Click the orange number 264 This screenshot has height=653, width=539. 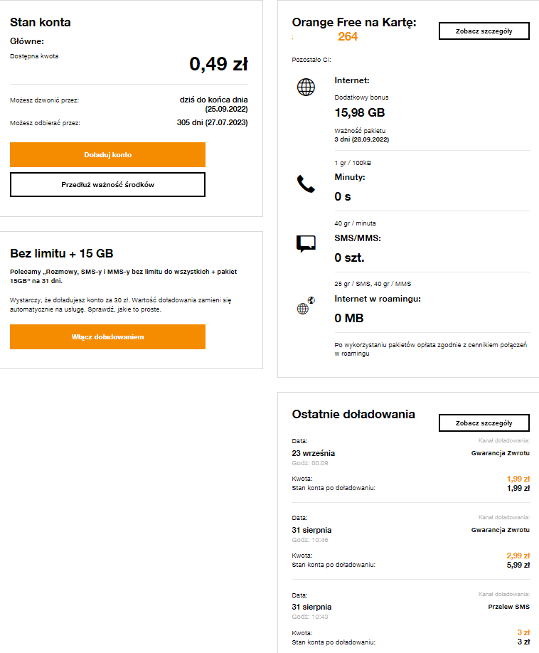(x=348, y=37)
